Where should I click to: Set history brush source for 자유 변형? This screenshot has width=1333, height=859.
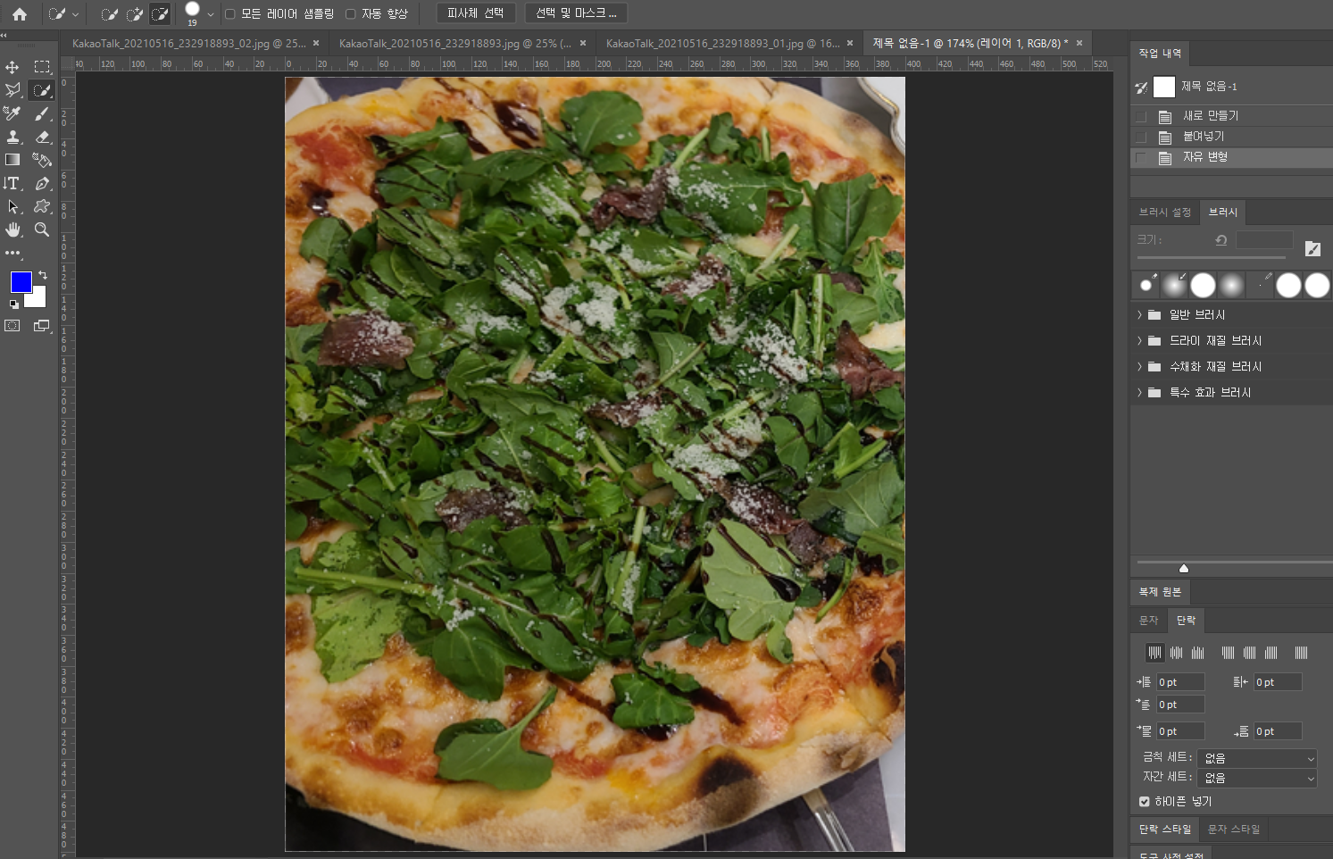click(1141, 157)
